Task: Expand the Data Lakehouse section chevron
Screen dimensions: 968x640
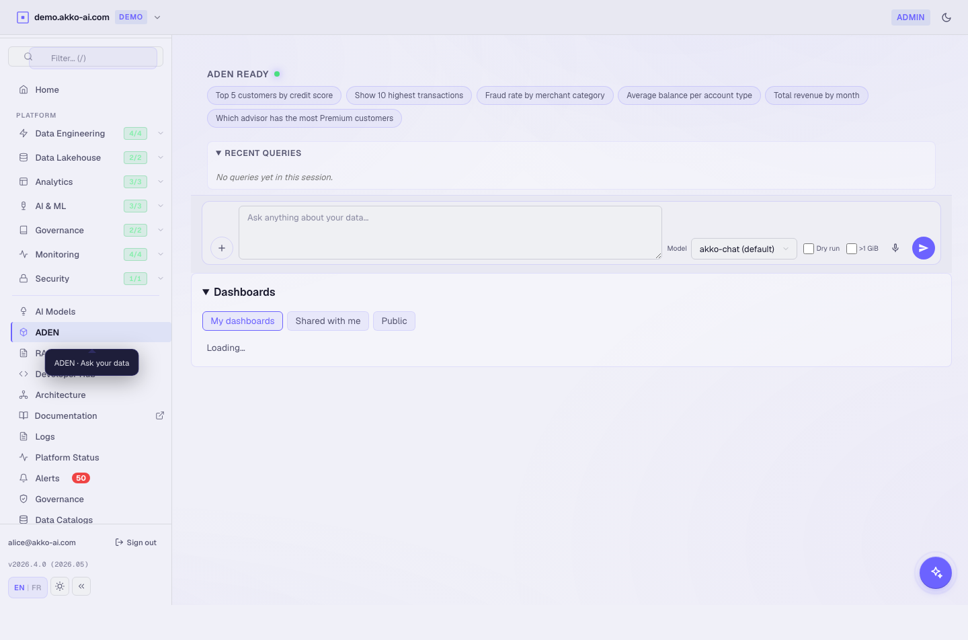Action: click(161, 157)
